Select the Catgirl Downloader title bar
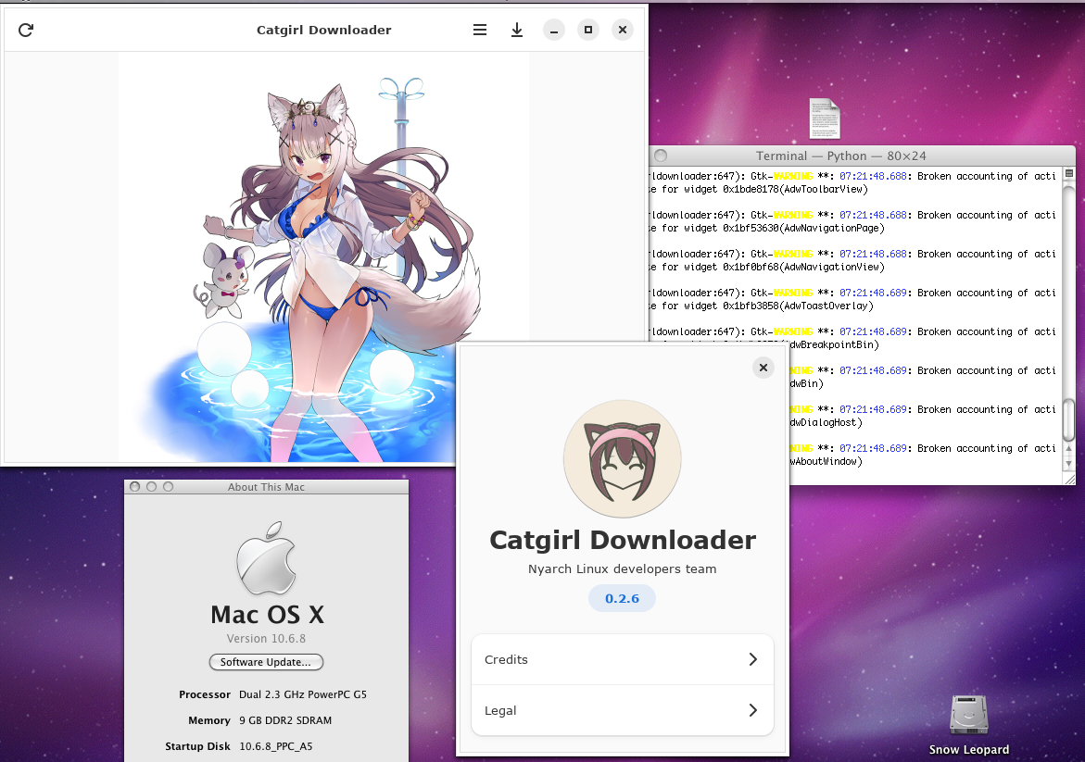The image size is (1085, 762). 323,30
